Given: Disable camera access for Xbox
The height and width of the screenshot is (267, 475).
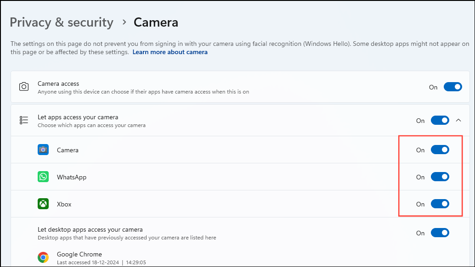Looking at the screenshot, I should 440,204.
